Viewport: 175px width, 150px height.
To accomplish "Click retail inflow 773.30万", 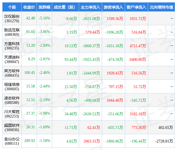I will [139, 127].
